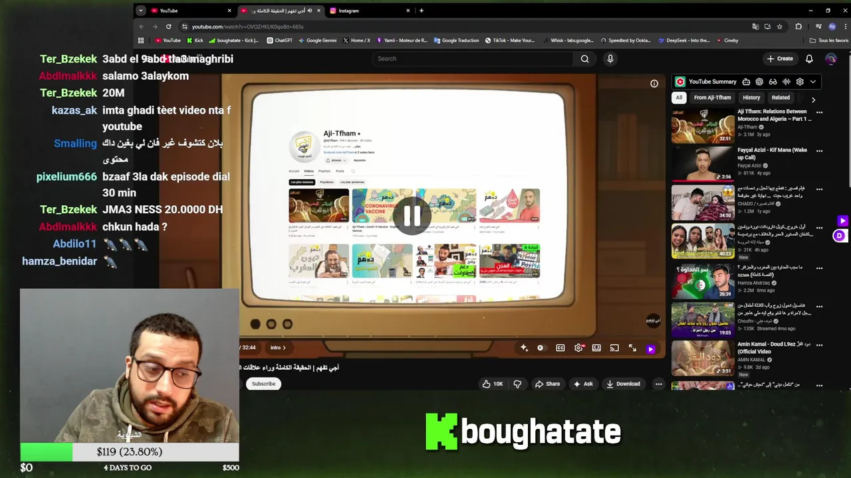The width and height of the screenshot is (851, 478).
Task: Toggle closed captions CC button
Action: (x=560, y=348)
